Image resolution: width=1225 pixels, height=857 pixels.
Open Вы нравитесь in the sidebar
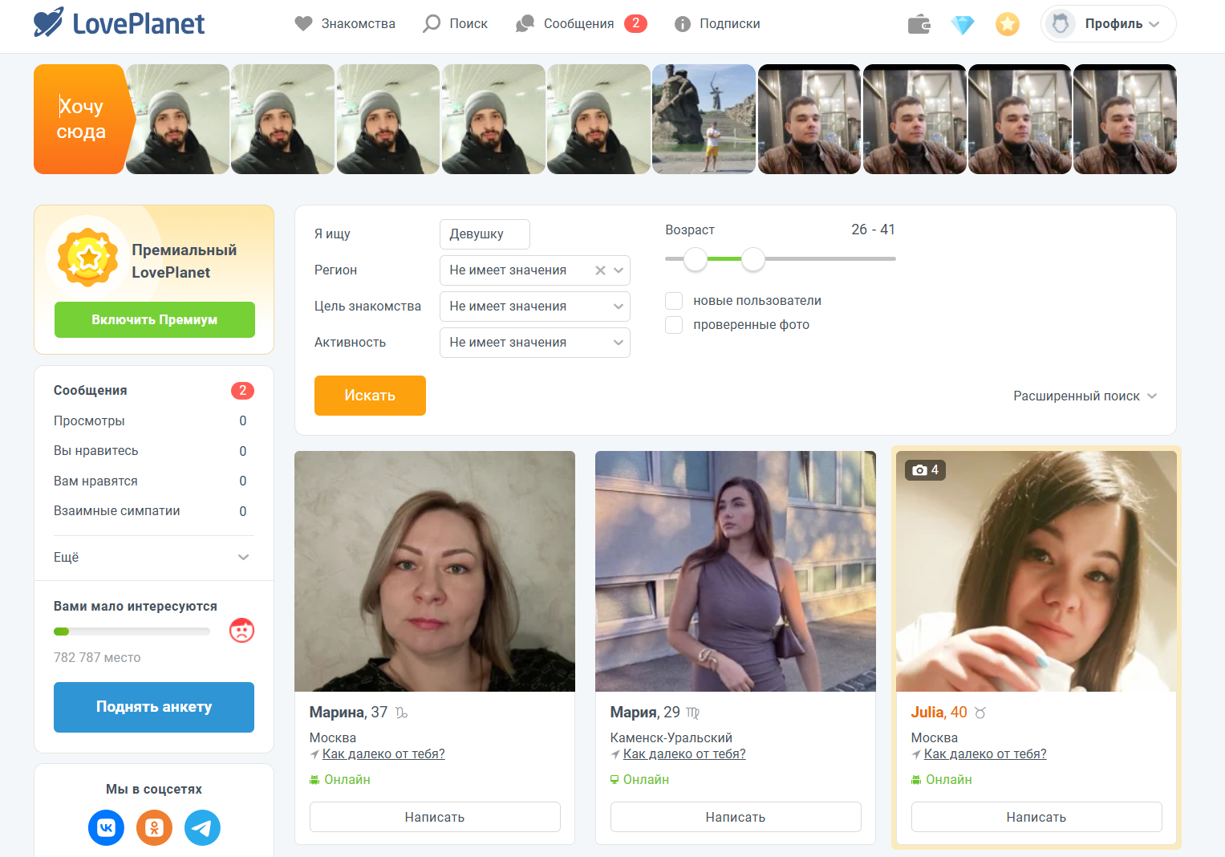(x=95, y=451)
